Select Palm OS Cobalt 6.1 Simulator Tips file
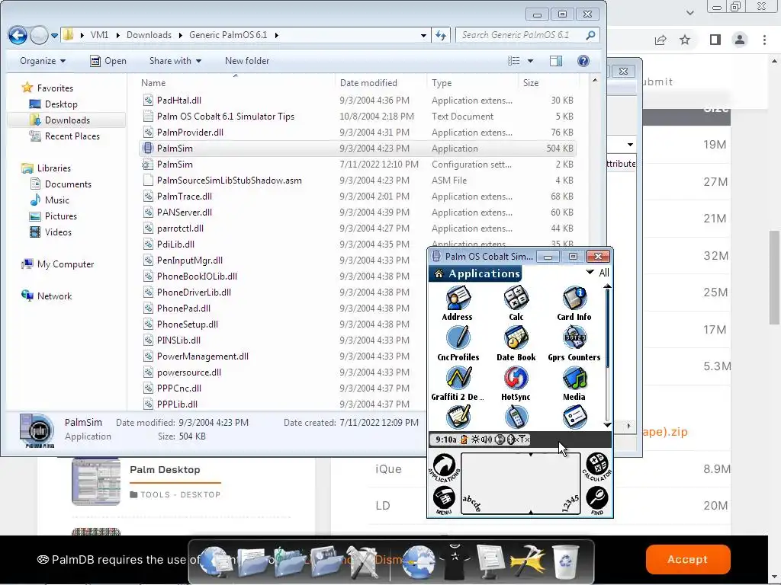 click(x=358, y=117)
